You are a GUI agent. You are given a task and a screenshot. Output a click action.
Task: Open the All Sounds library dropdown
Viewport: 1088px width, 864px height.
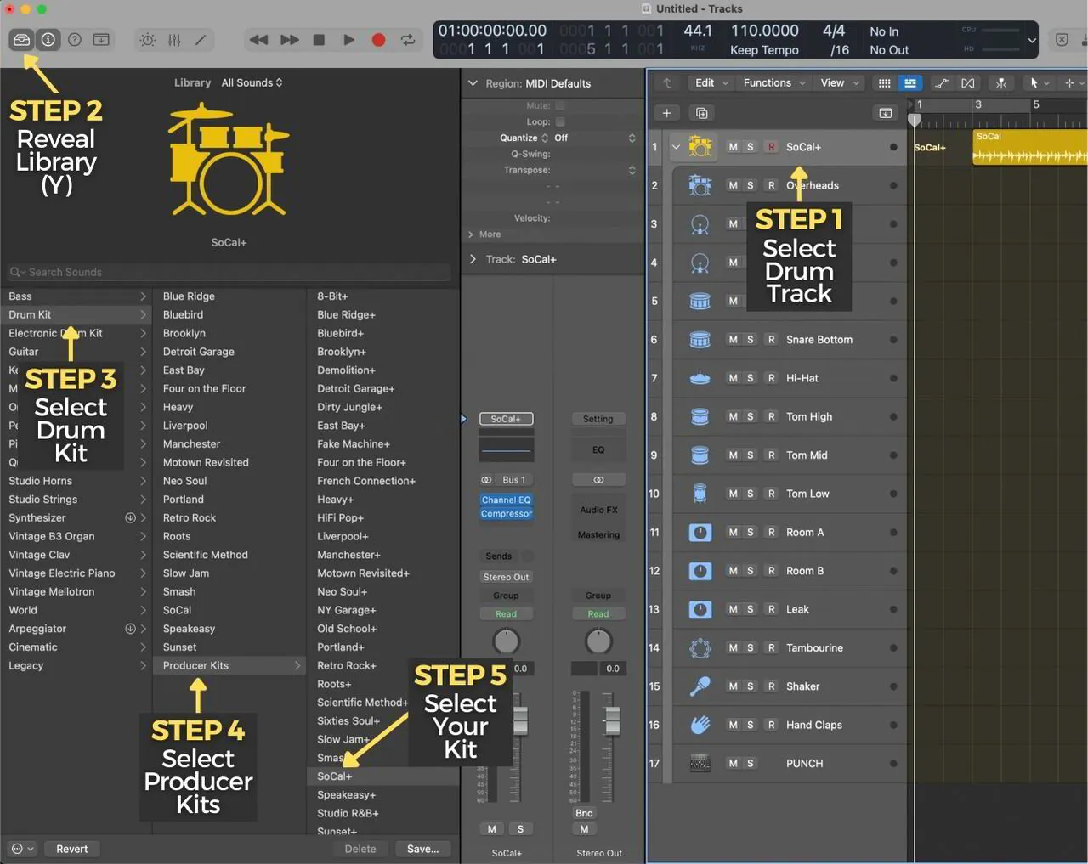tap(251, 82)
